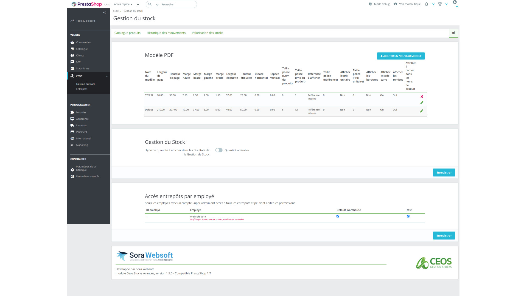Screen dimensions: 527x296
Task: Open the employee profile avatar icon
Action: pyautogui.click(x=455, y=2)
